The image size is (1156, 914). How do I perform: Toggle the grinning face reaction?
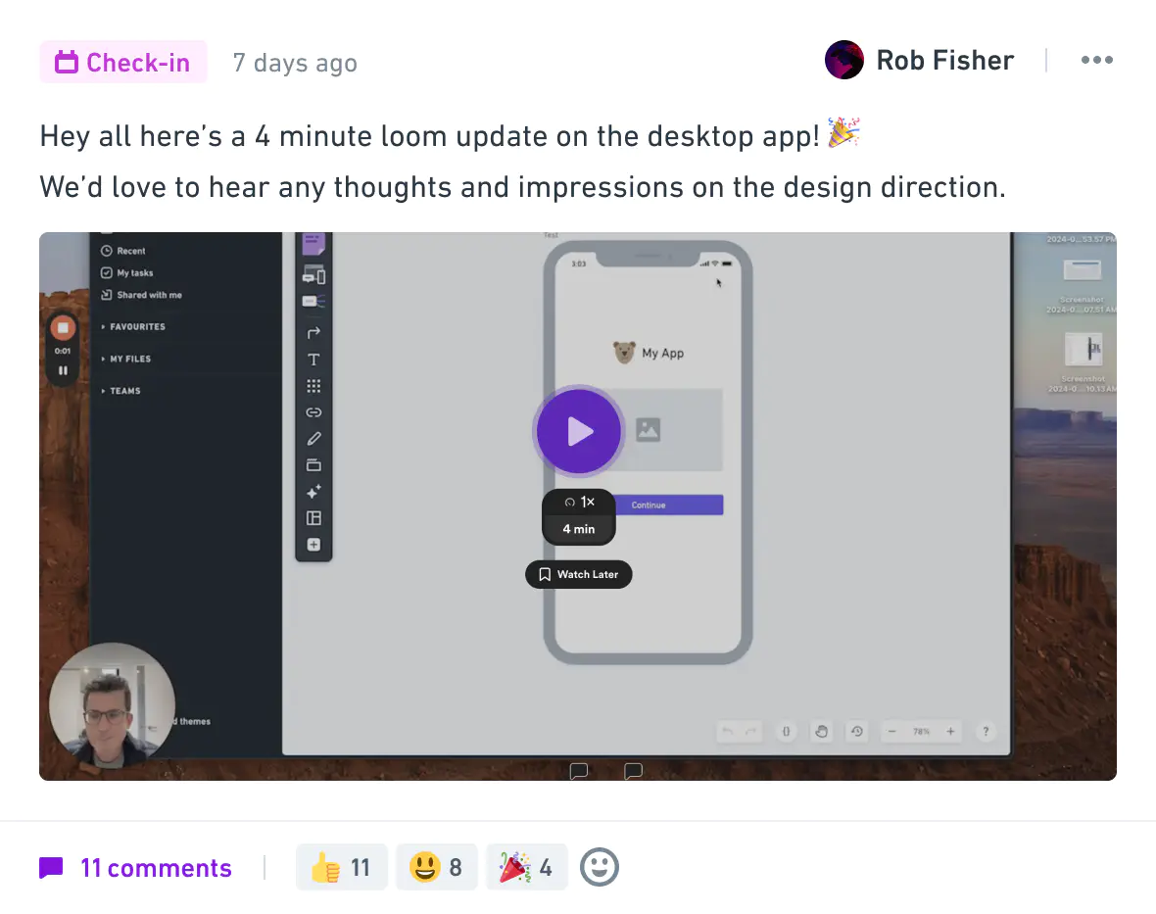click(x=437, y=867)
